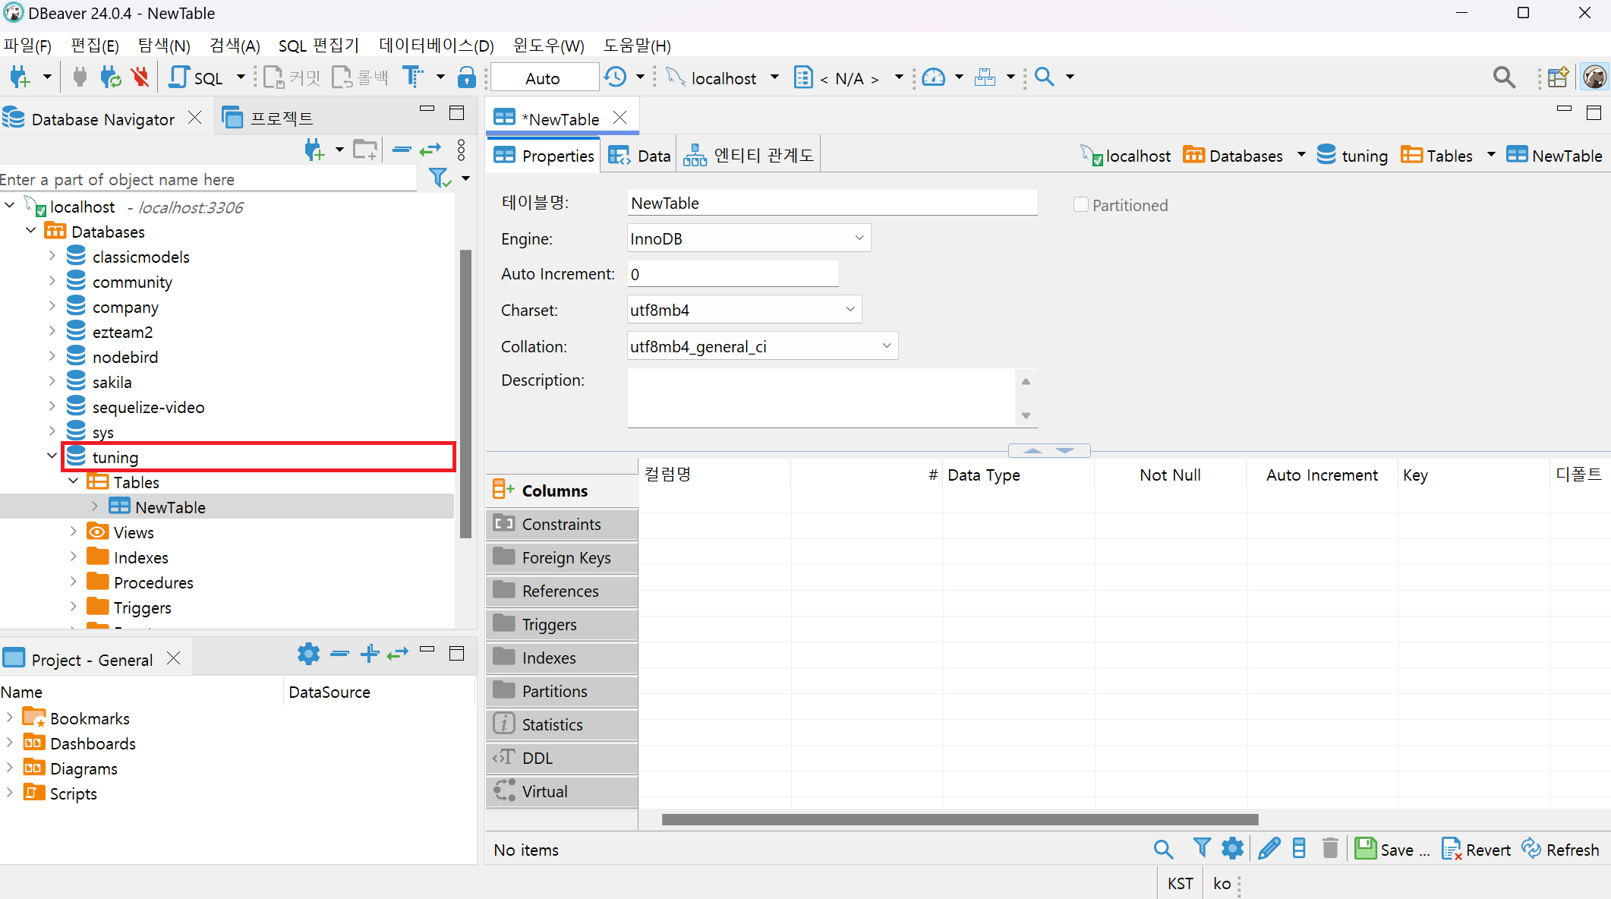Toggle the Partitioned checkbox

pos(1081,205)
